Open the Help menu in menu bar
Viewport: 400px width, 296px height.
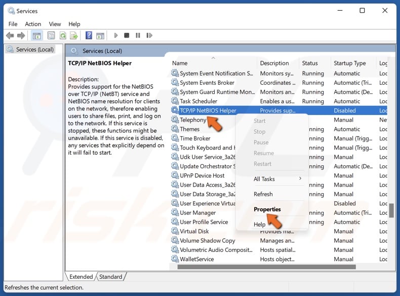74,24
